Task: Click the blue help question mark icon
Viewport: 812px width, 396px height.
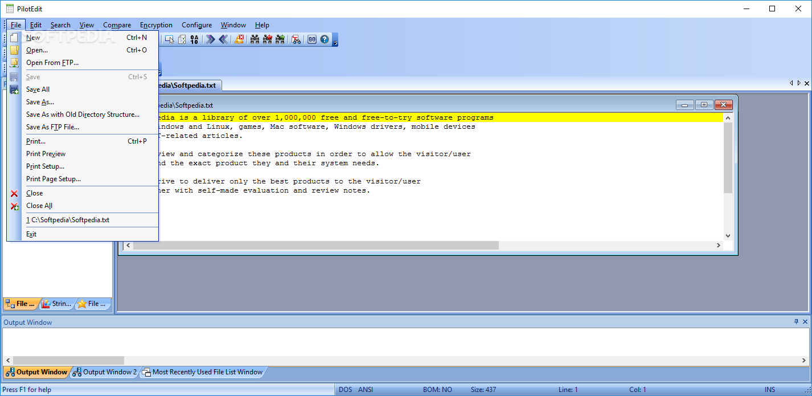Action: [x=325, y=39]
